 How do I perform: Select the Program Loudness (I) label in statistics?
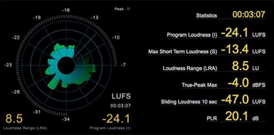pyautogui.click(x=192, y=35)
